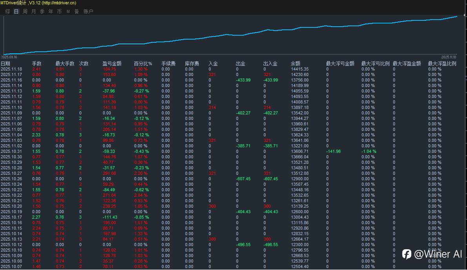The height and width of the screenshot is (270, 467).
Task: Click the Facebook logo beside @Winer AI
Action: 407,254
